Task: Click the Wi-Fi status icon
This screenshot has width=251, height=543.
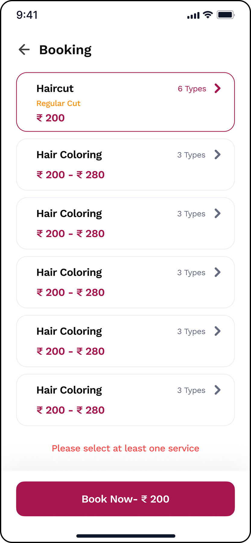Action: [x=208, y=15]
